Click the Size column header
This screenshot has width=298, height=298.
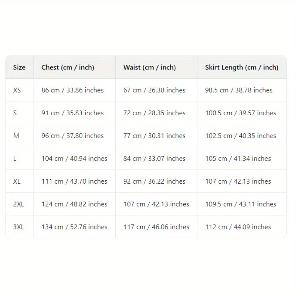tap(19, 67)
